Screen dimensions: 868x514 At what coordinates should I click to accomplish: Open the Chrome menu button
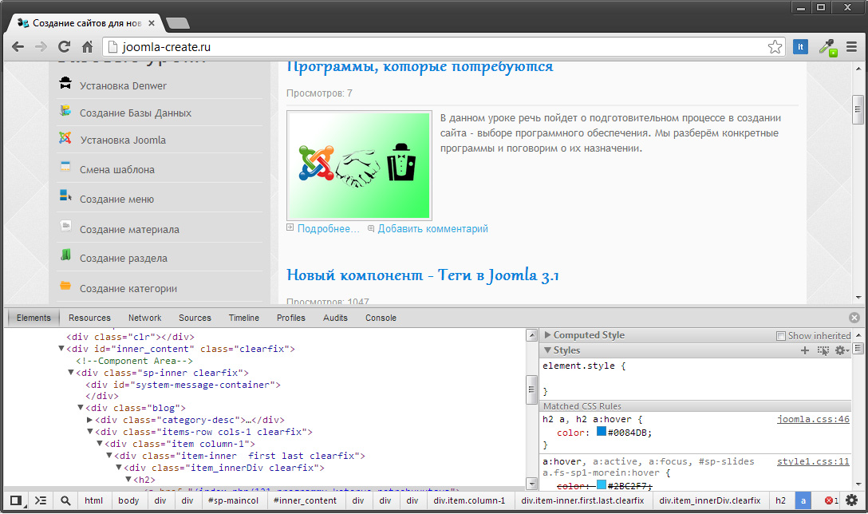(x=851, y=47)
